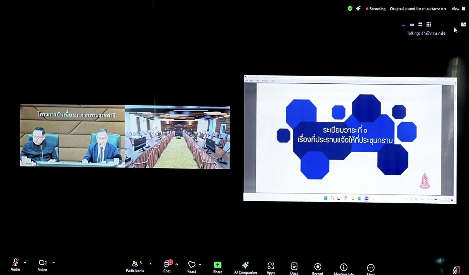Open the AI Companion sparkle icon in toolbar

(245, 266)
